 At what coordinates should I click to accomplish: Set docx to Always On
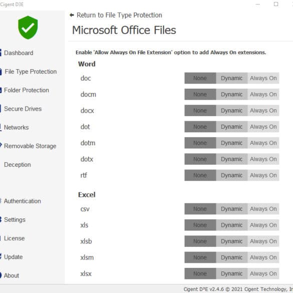pyautogui.click(x=263, y=110)
